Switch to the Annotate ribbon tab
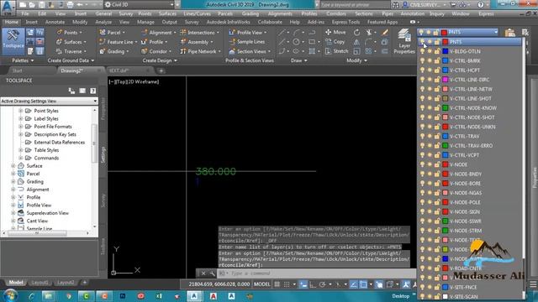538x302 pixels. (55, 22)
